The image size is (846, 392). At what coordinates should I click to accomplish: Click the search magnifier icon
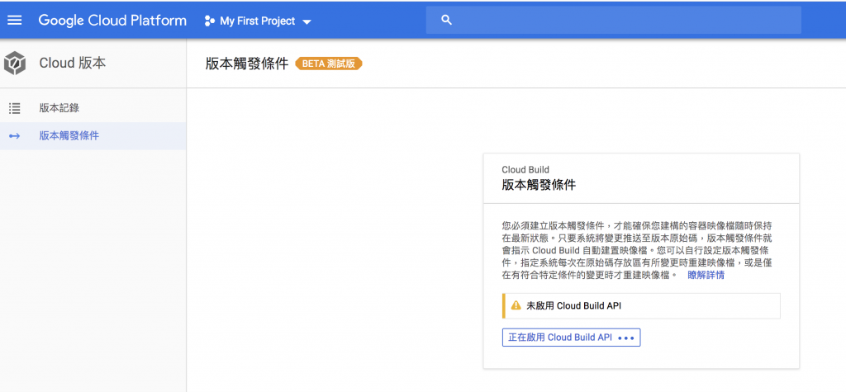[x=446, y=21]
